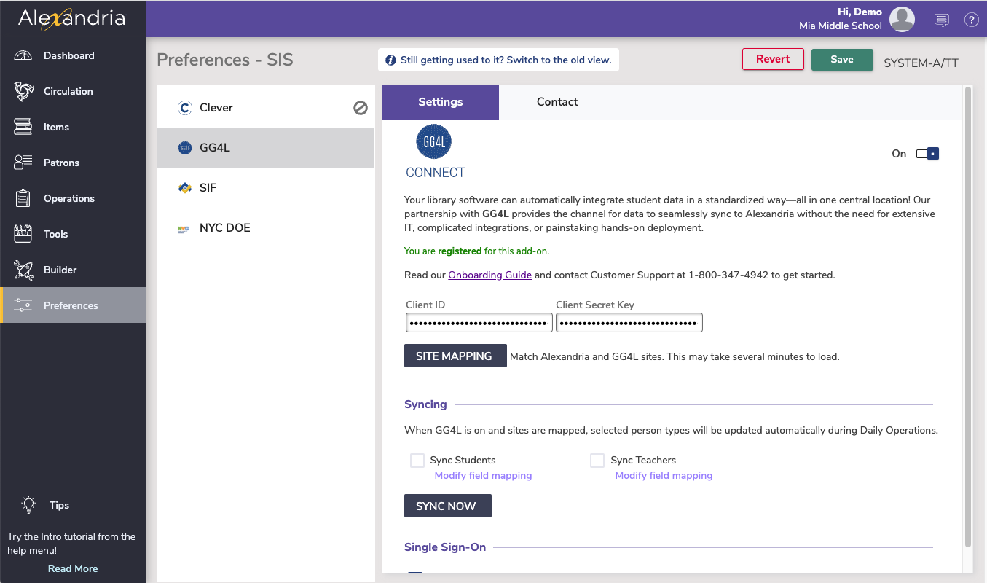This screenshot has width=987, height=583.
Task: Check the Sync Teachers checkbox
Action: pos(597,461)
